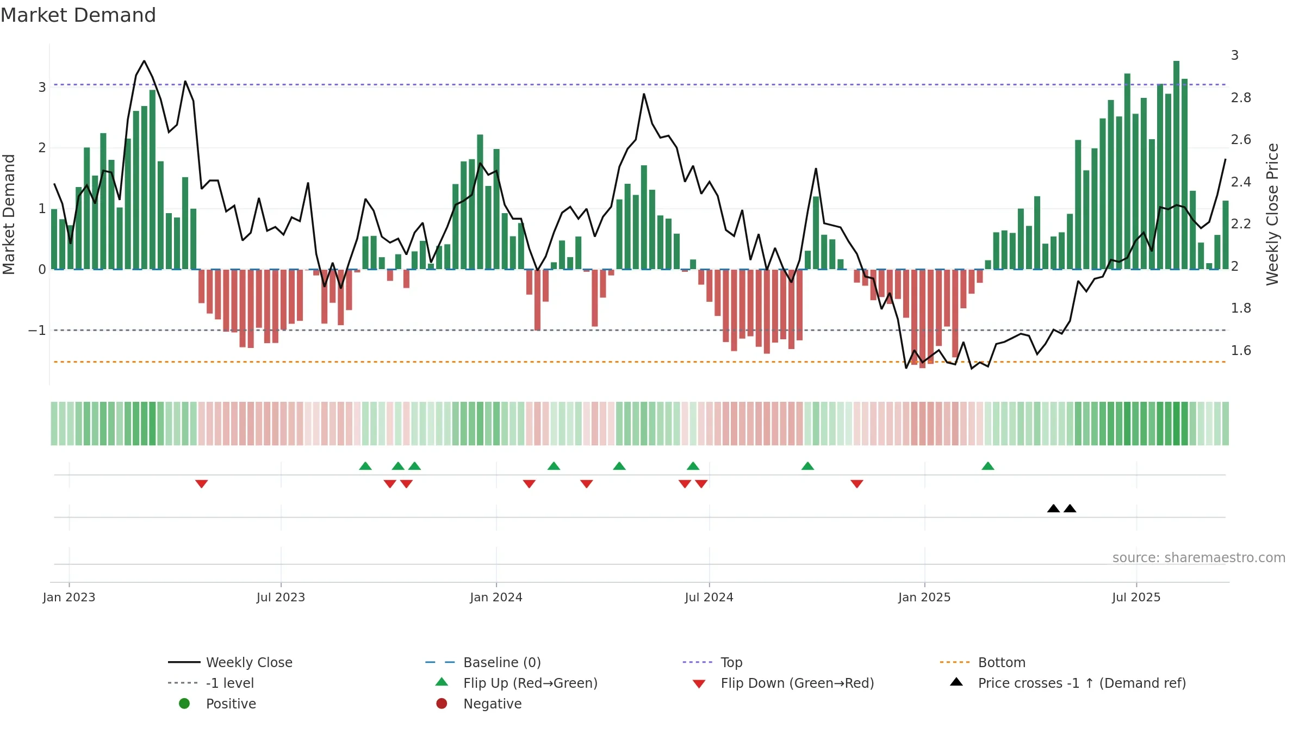Image resolution: width=1305 pixels, height=734 pixels.
Task: Click the first green flip-up marker after Jul 2023
Action: tap(365, 466)
